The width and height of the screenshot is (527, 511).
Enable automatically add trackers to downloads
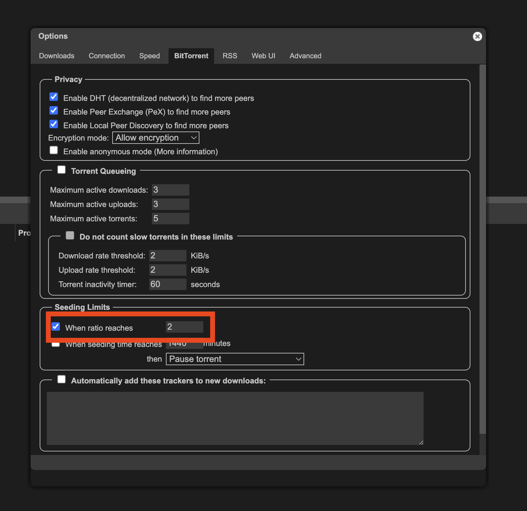click(x=61, y=379)
